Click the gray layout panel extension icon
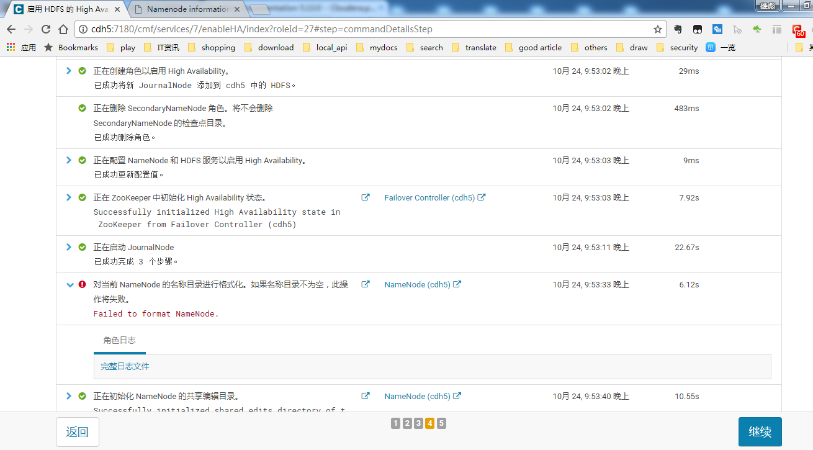This screenshot has height=450, width=813. pos(777,29)
